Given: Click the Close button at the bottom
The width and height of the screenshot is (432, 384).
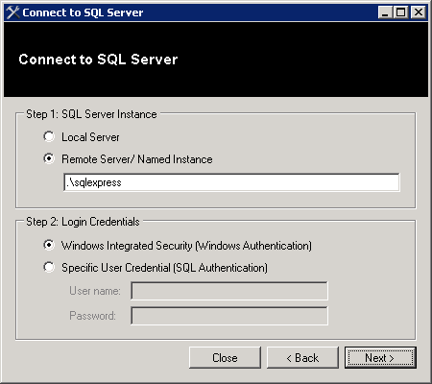Looking at the screenshot, I should 225,357.
